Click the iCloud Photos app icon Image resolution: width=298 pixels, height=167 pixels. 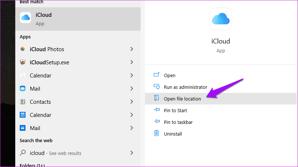[23, 49]
